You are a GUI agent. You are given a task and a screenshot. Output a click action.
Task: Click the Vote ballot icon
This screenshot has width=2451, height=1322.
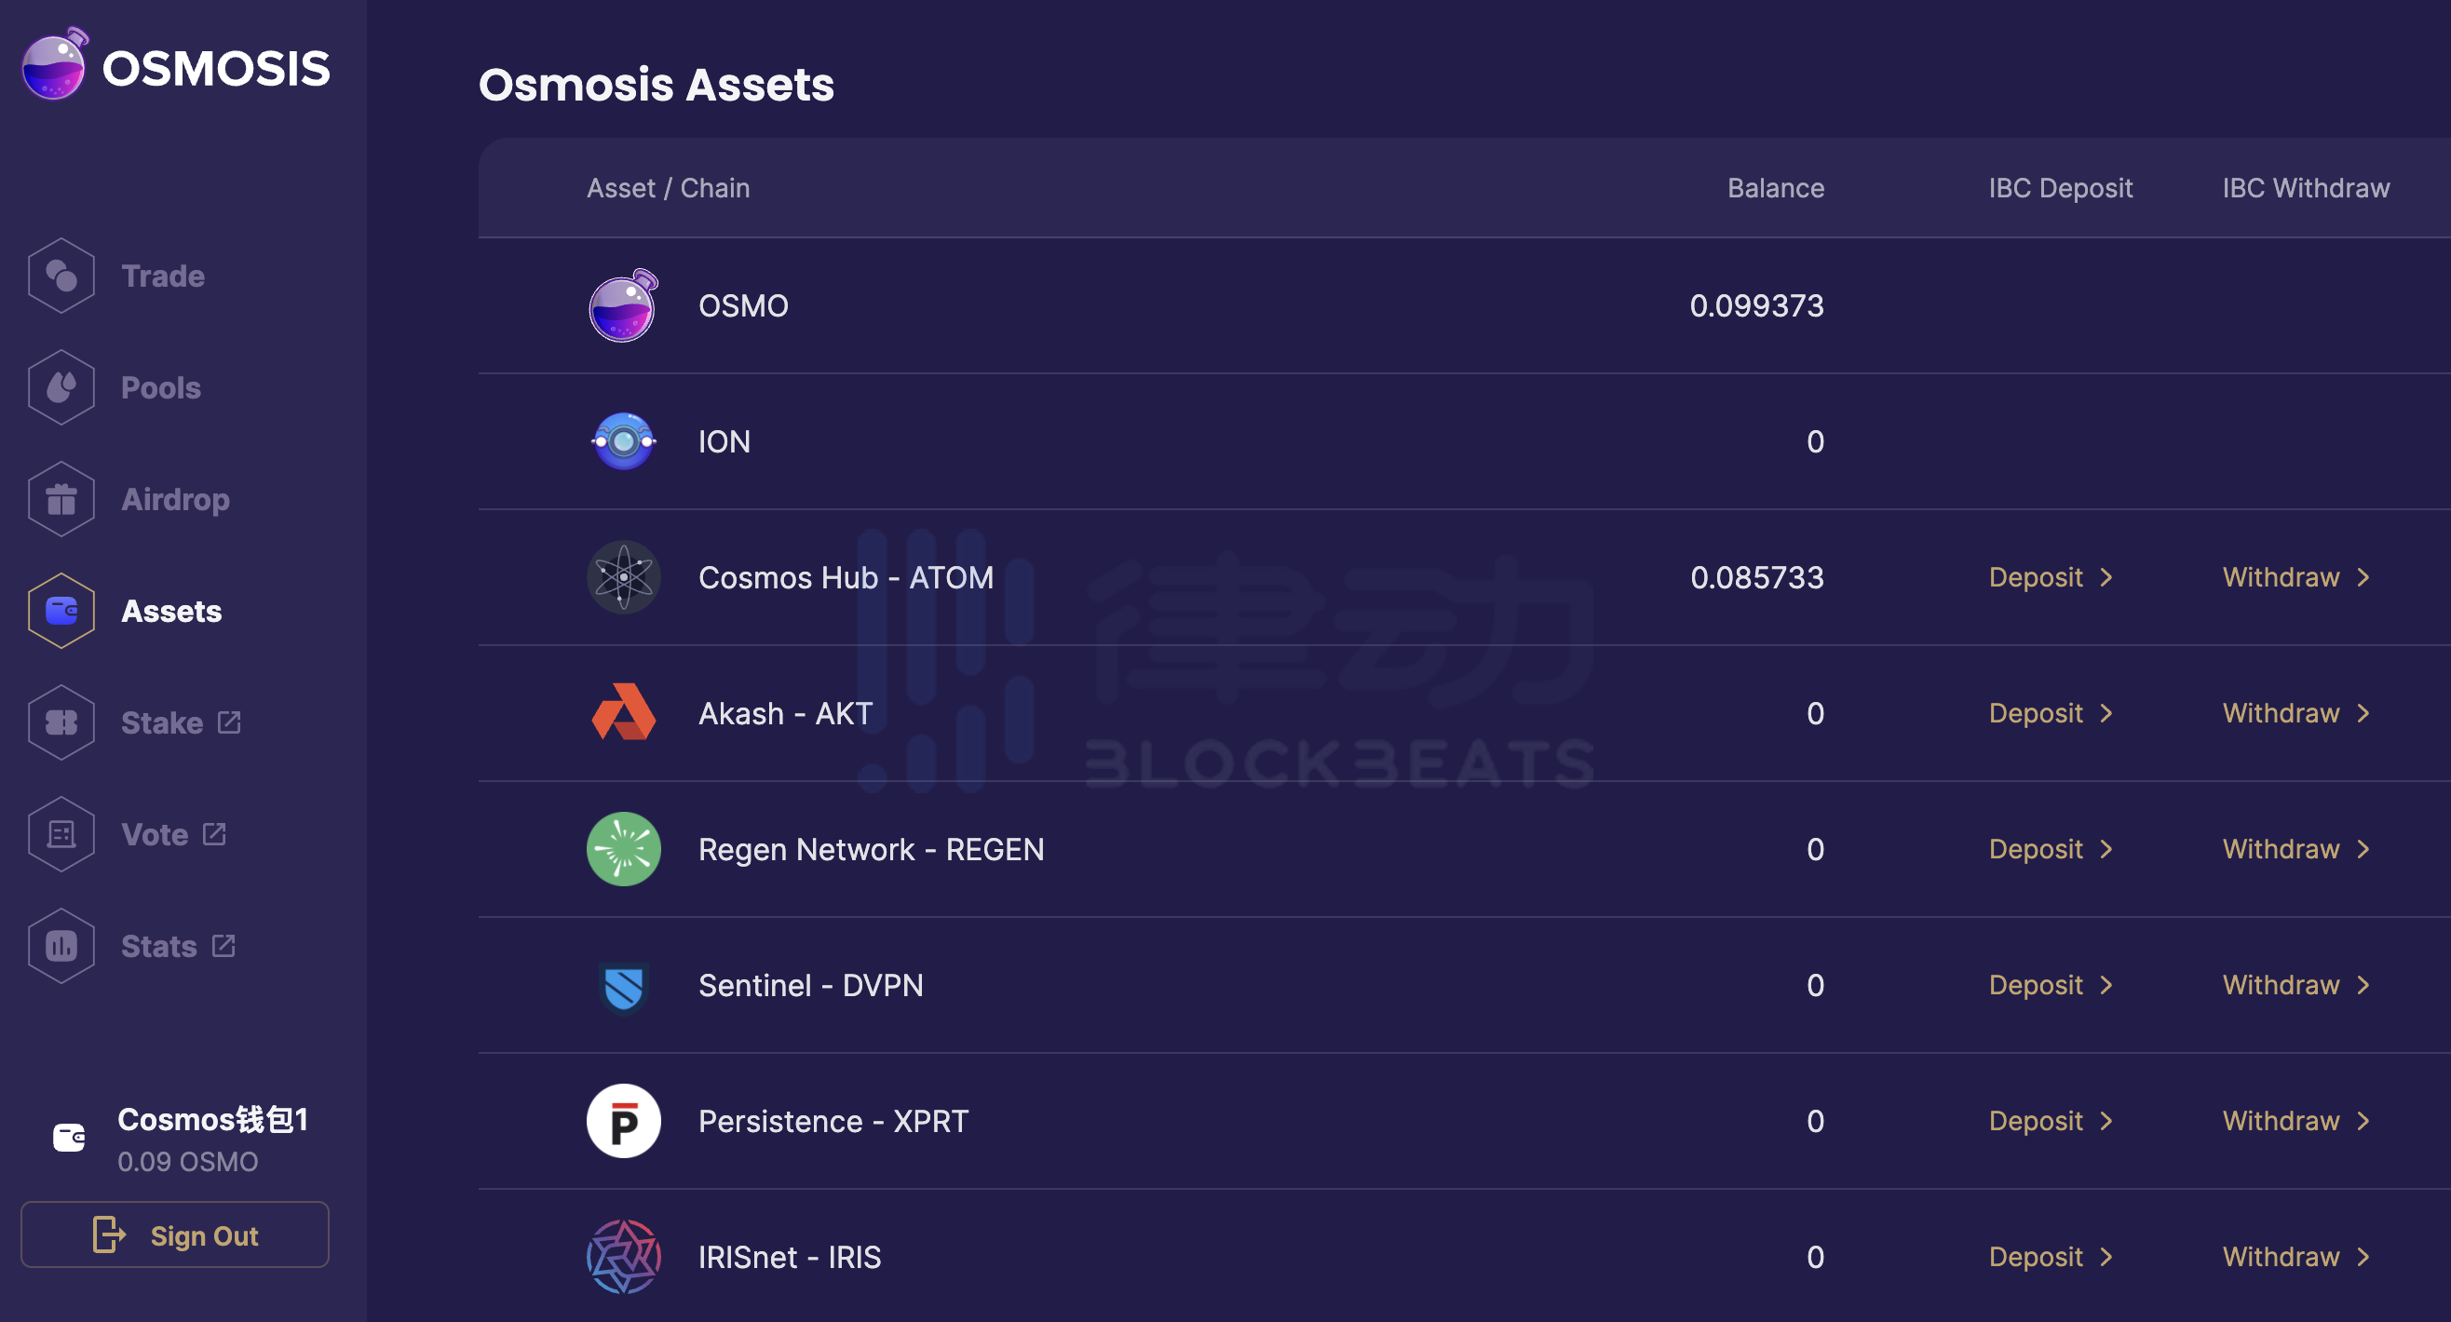pyautogui.click(x=61, y=834)
